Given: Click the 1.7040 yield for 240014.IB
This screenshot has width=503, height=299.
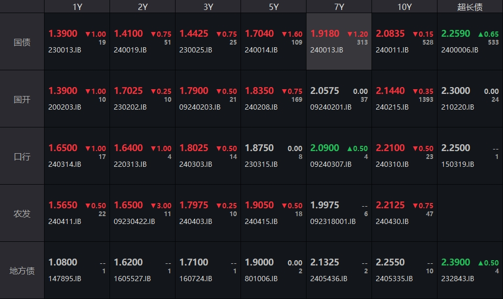Looking at the screenshot, I should (x=259, y=34).
